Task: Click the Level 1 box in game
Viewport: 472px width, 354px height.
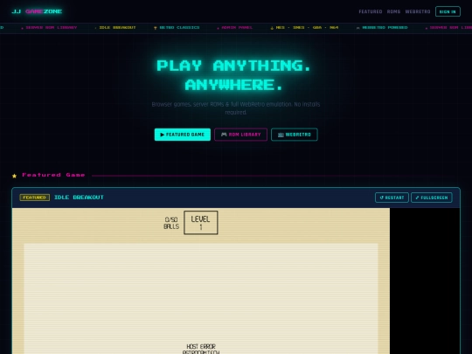Action: point(201,223)
